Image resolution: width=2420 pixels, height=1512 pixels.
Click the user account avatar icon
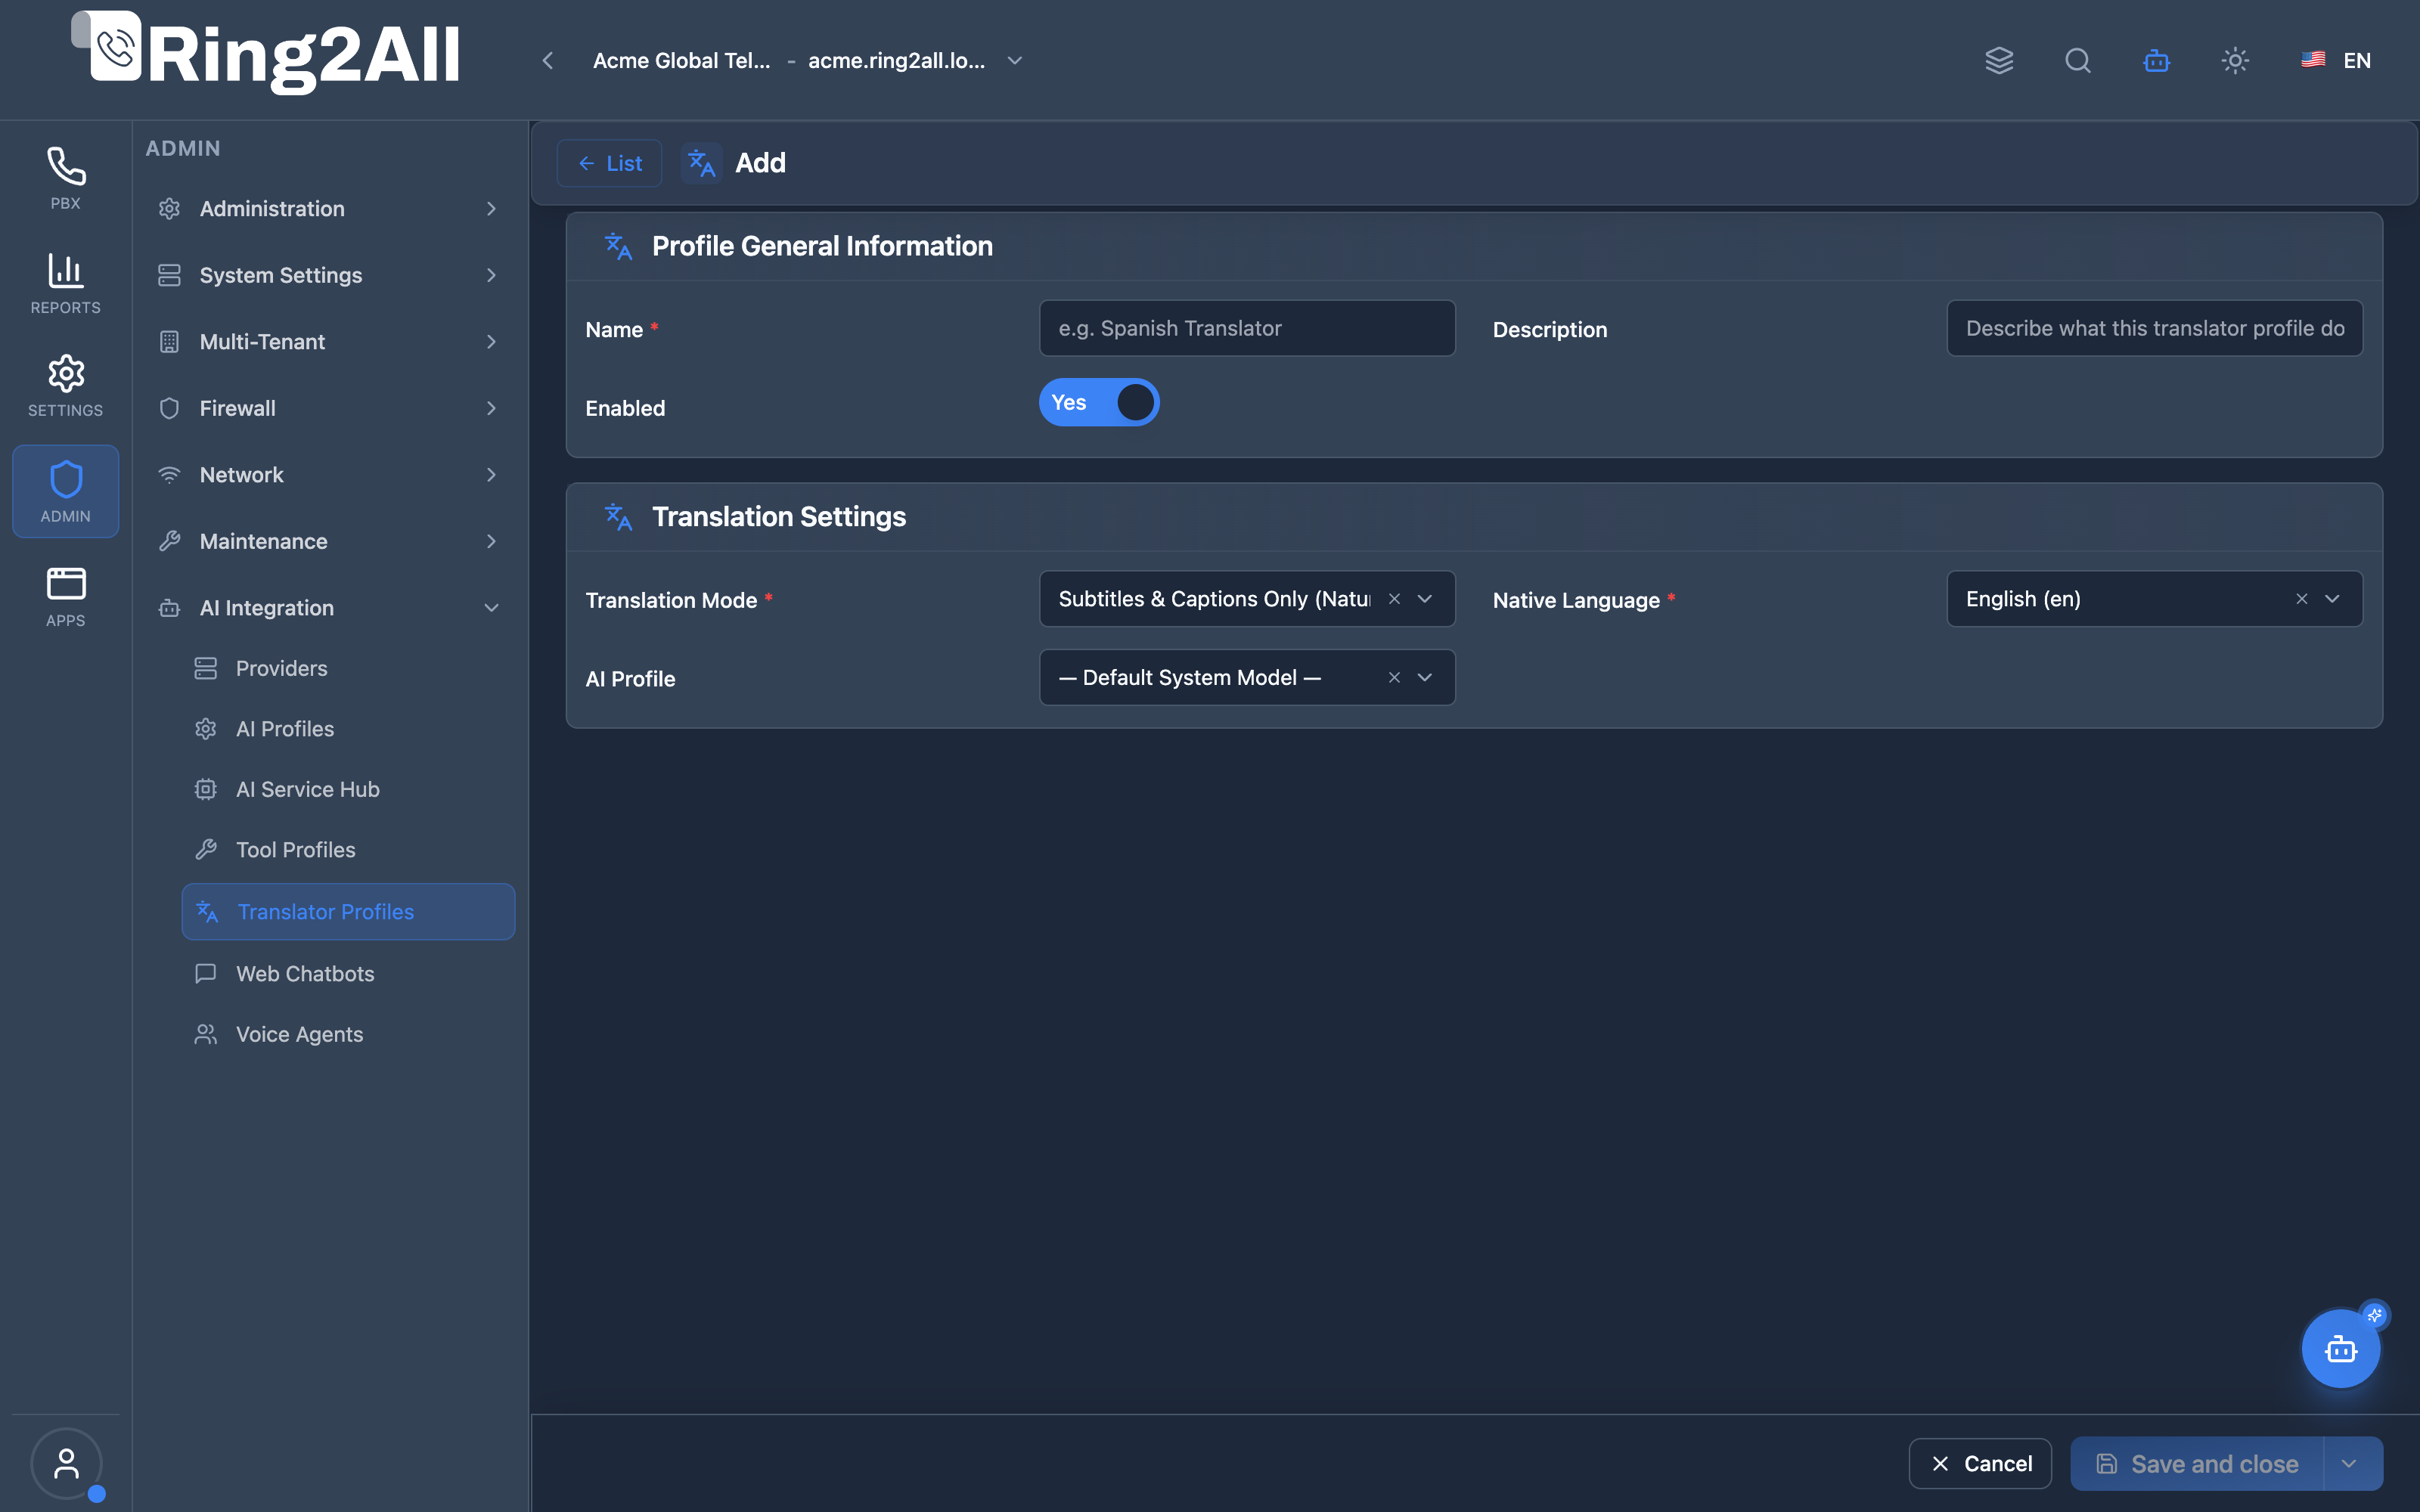pyautogui.click(x=66, y=1464)
